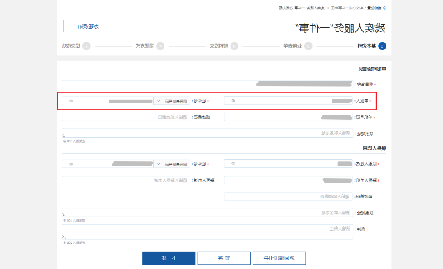Viewport: 443px width, 269px height.
Task: Click 邮政编码 field in 申报对象信息 section
Action: [126, 117]
